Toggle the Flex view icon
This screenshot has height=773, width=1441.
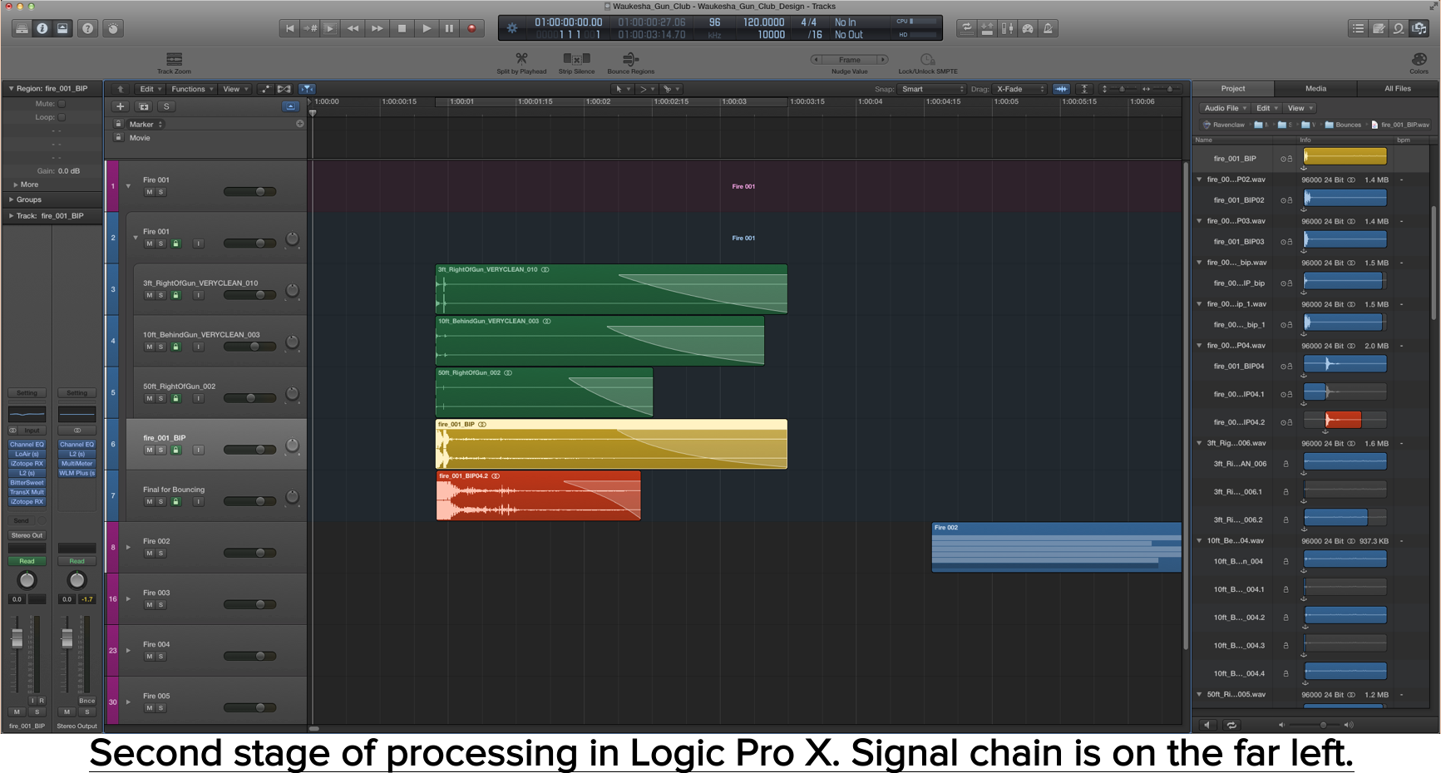pos(284,89)
